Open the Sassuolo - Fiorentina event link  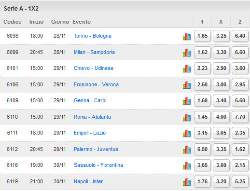[98, 165]
